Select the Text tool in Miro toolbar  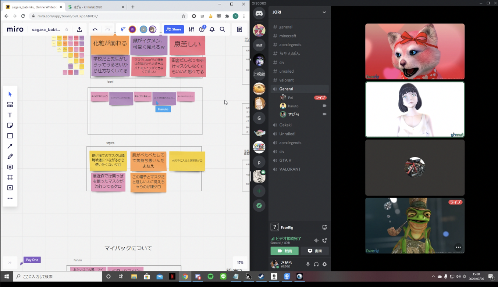tap(10, 115)
